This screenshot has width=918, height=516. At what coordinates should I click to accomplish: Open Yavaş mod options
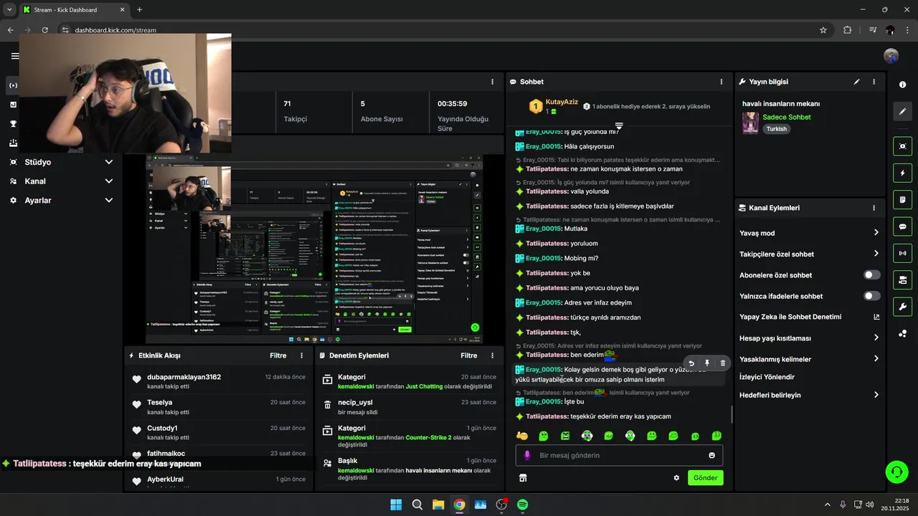809,233
